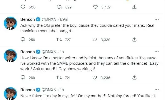This screenshot has height=100, width=167.
Task: Like the tweet with 3,236 likes
Action: click(x=95, y=78)
